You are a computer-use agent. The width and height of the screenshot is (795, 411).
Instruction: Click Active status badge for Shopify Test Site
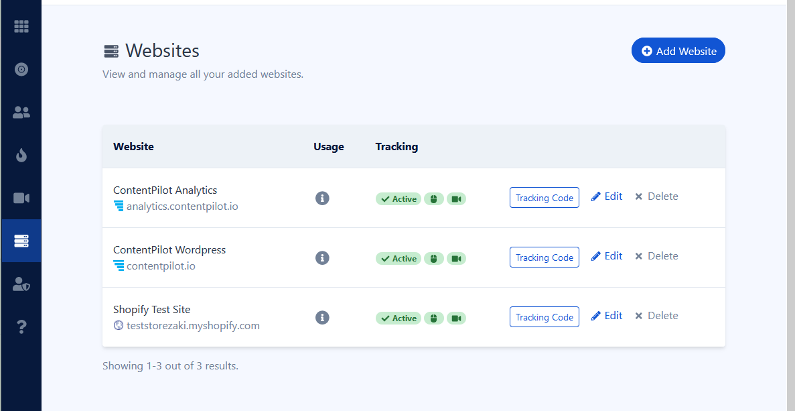(x=399, y=318)
